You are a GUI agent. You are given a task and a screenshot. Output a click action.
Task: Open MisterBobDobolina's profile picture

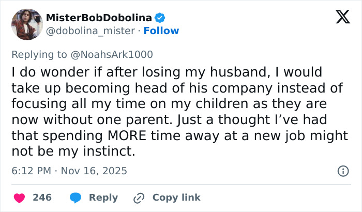click(x=26, y=24)
